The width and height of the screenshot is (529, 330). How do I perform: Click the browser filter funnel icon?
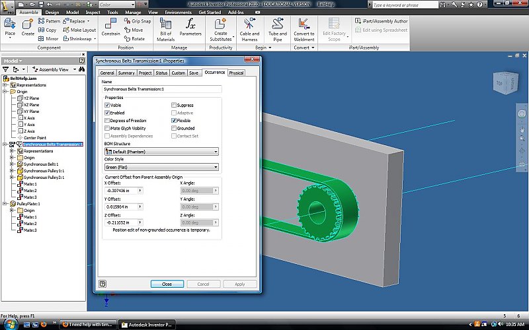point(5,69)
